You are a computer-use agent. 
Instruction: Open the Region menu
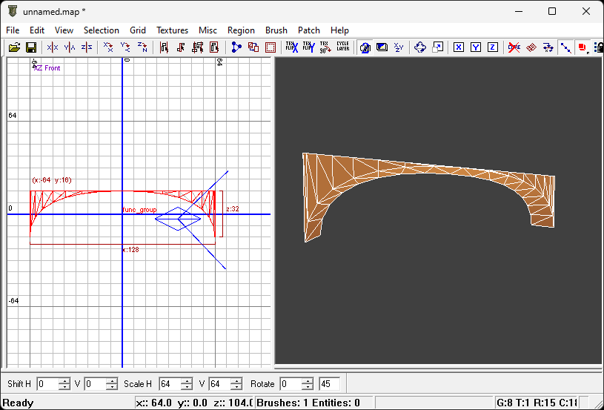241,30
